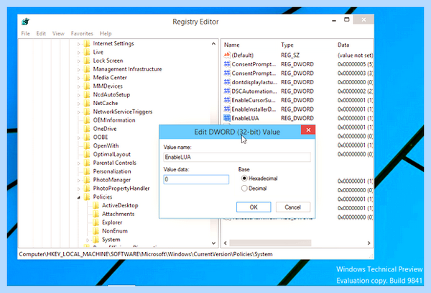Viewport: 431px width, 293px height.
Task: Sort values by the Data column header
Action: 343,45
